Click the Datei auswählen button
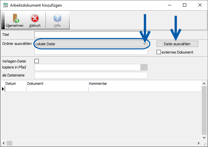 pos(177,44)
